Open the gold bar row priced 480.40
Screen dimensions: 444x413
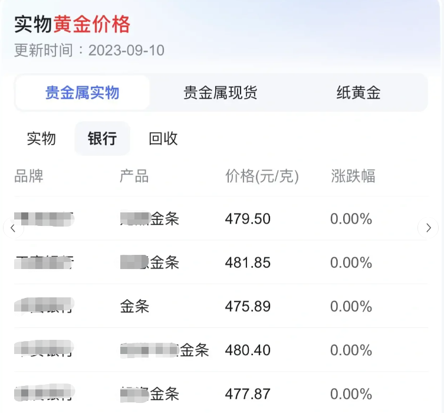(221, 350)
